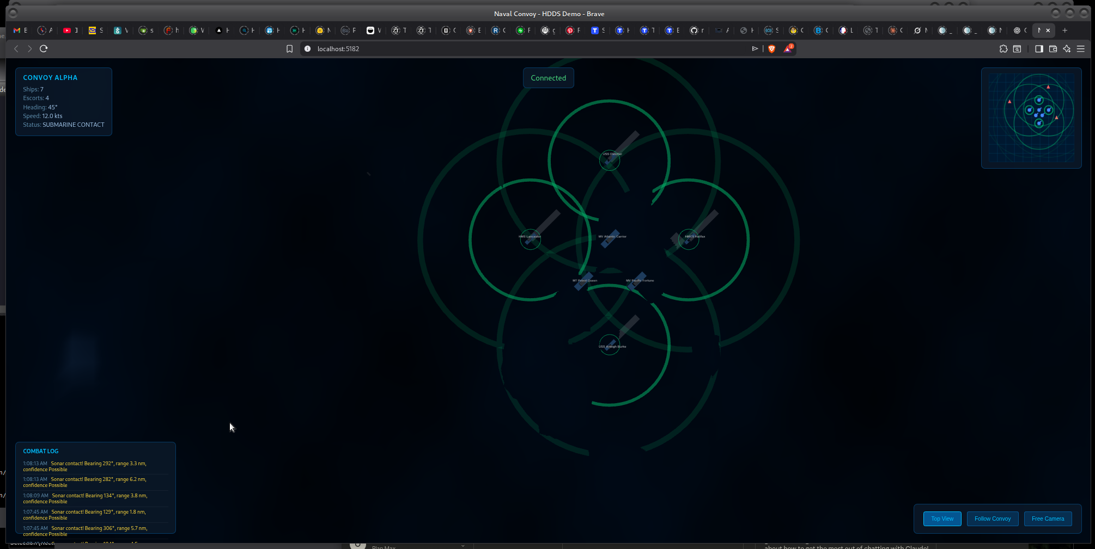Image resolution: width=1095 pixels, height=549 pixels.
Task: Select the Gmail pinned tab
Action: coord(16,30)
